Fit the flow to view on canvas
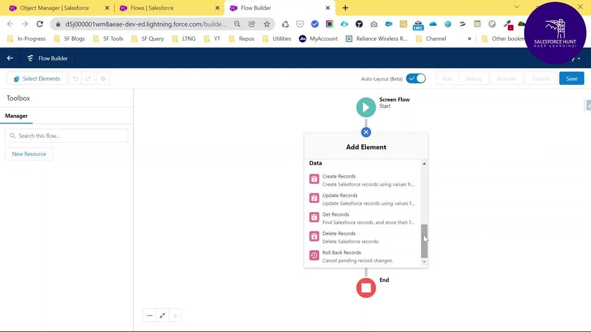Image resolution: width=591 pixels, height=332 pixels. [x=163, y=315]
